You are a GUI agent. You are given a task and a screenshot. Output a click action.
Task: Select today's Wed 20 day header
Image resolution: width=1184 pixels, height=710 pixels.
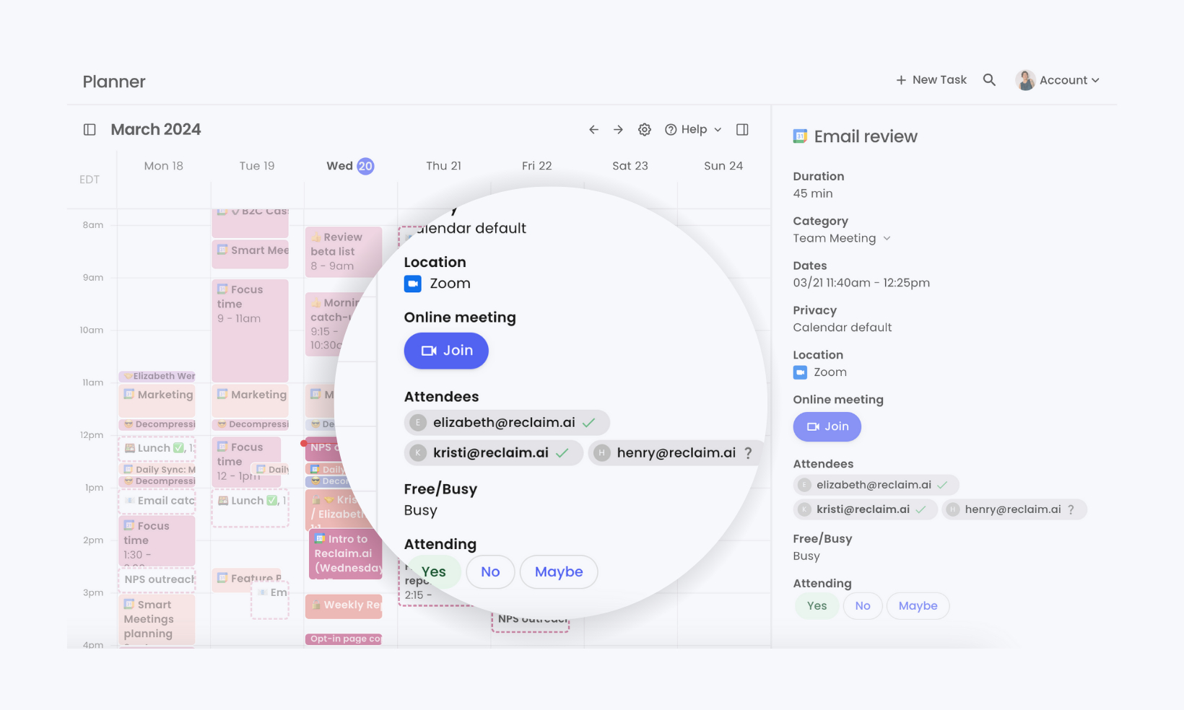point(350,166)
